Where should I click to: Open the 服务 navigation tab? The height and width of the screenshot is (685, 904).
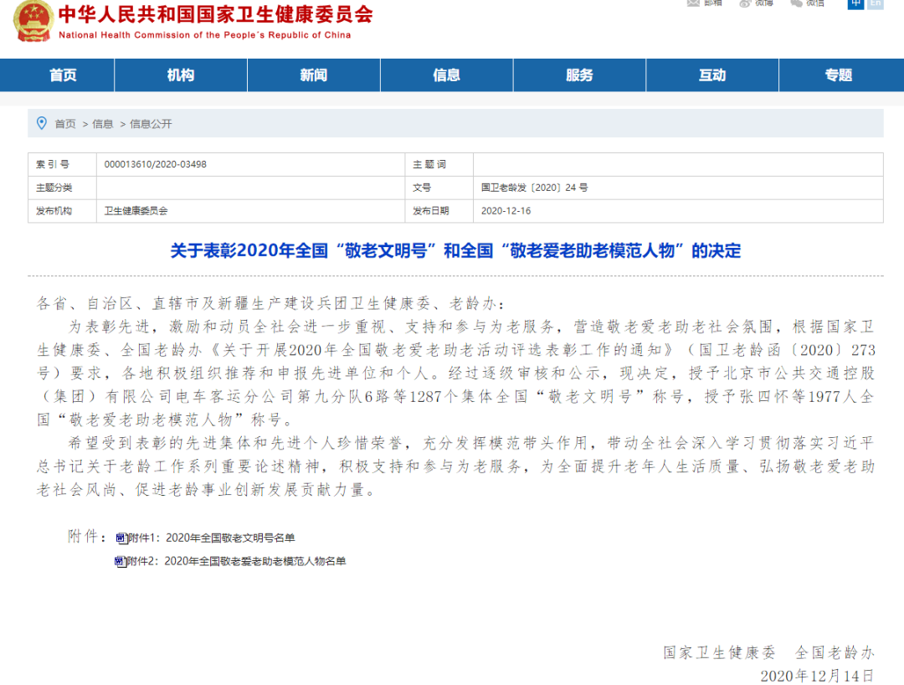click(x=579, y=75)
